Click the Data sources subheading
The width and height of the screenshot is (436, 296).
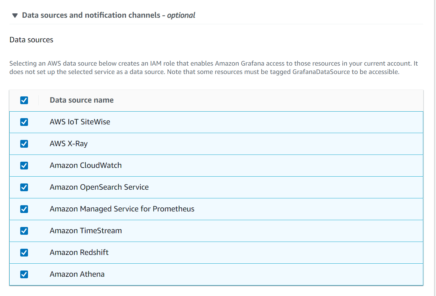coord(31,40)
